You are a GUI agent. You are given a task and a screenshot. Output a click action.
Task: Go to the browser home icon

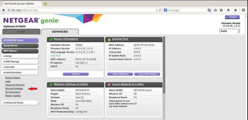[x=235, y=10]
